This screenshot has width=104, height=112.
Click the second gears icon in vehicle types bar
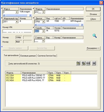83,63
